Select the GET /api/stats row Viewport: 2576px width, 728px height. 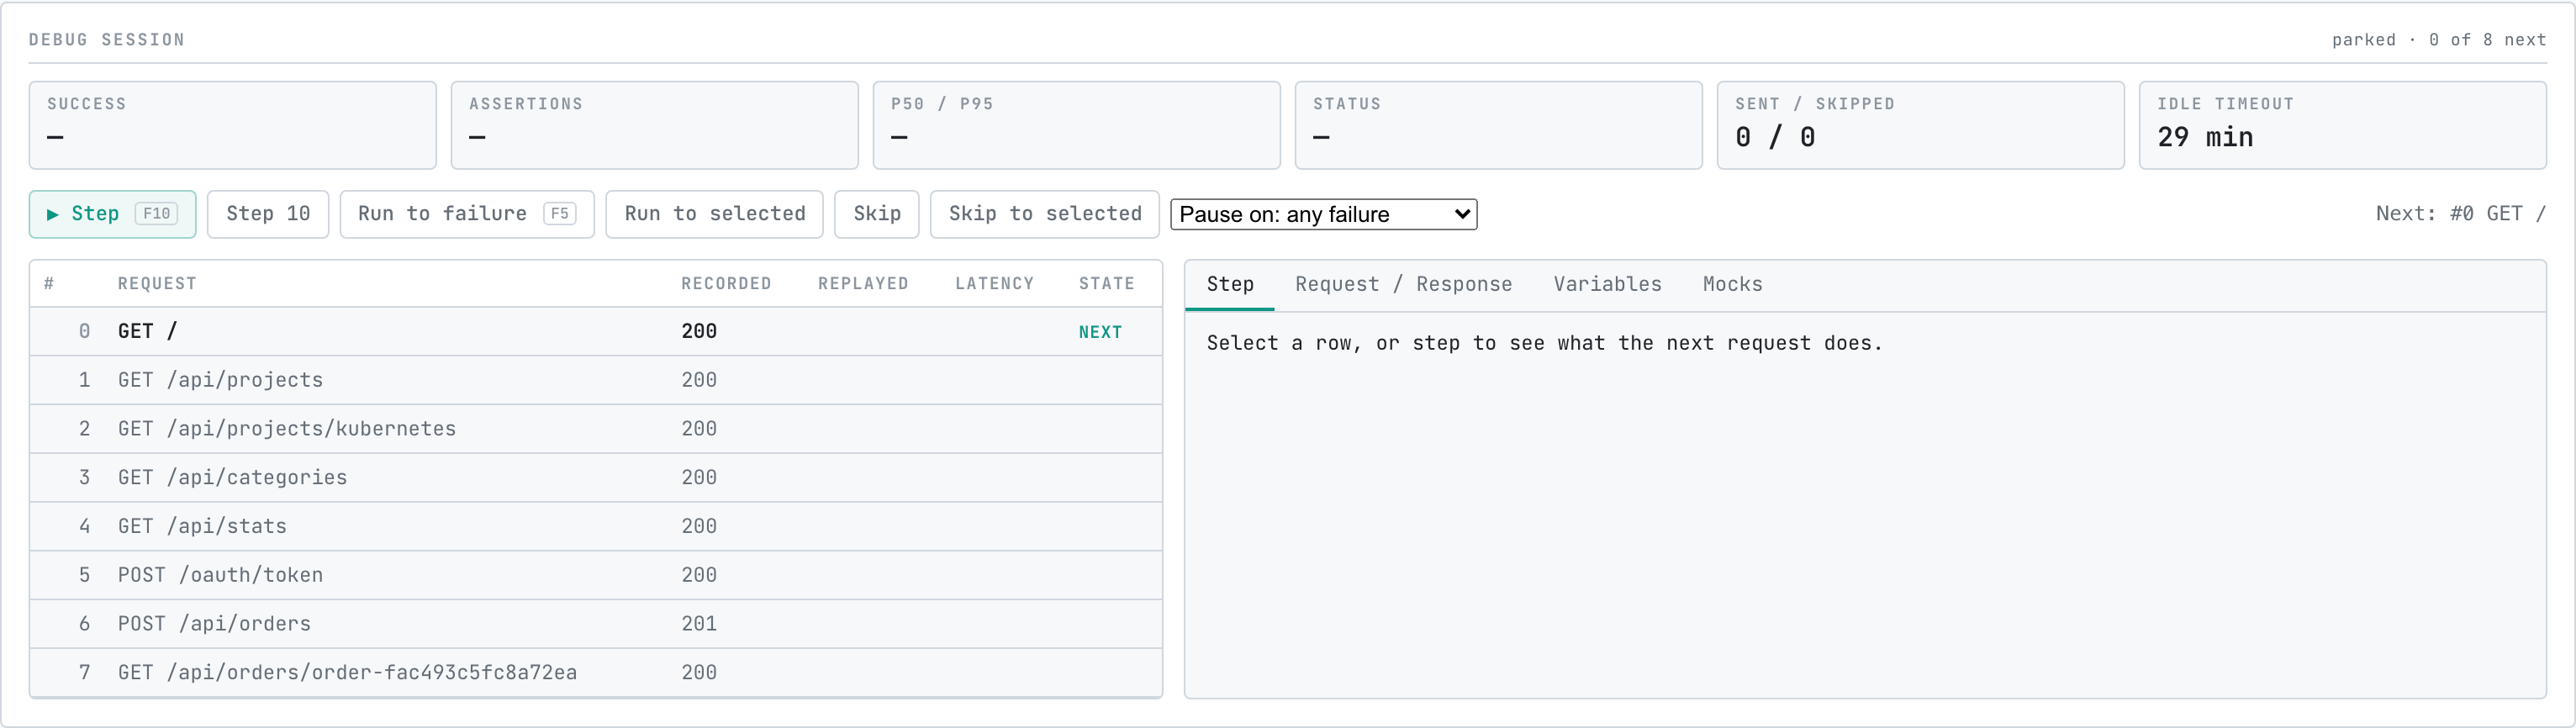(596, 526)
